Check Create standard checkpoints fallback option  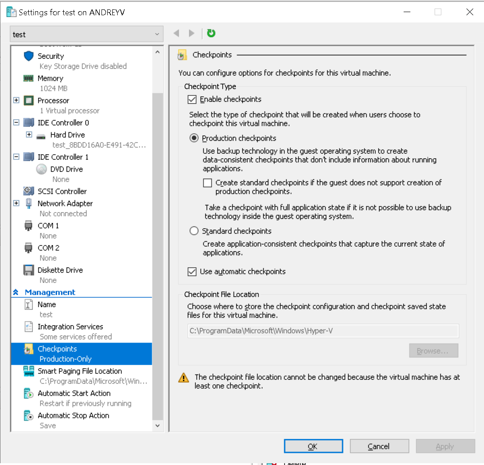point(207,183)
